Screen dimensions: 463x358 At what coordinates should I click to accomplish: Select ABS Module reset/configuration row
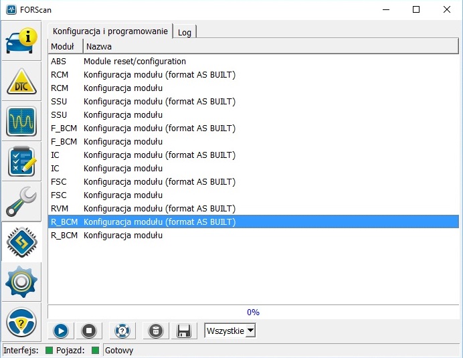tap(134, 62)
